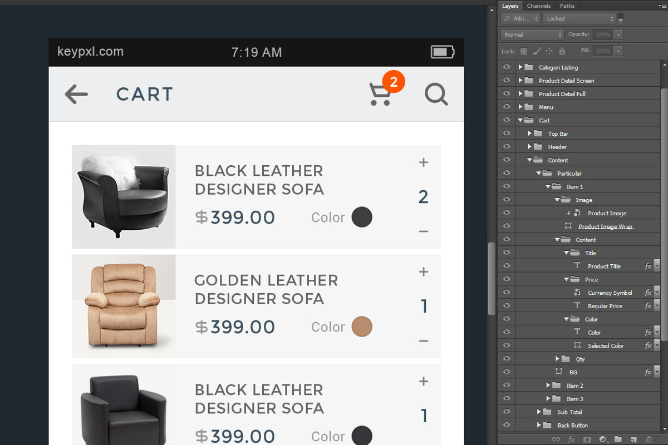The width and height of the screenshot is (668, 445).
Task: Expand the Qty group
Action: pyautogui.click(x=558, y=359)
